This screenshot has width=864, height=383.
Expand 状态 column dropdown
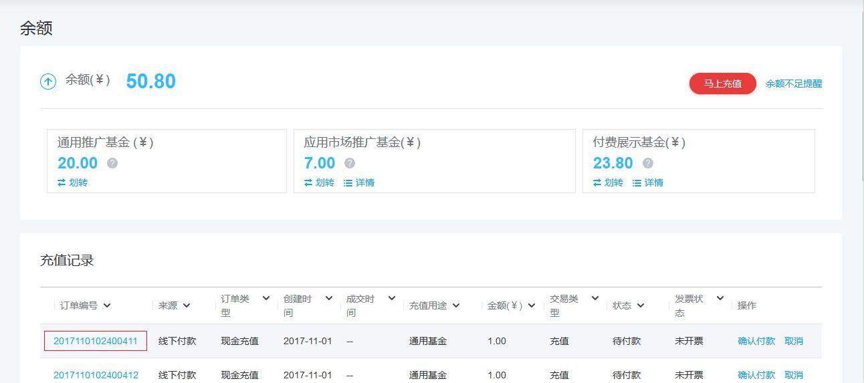coord(641,305)
